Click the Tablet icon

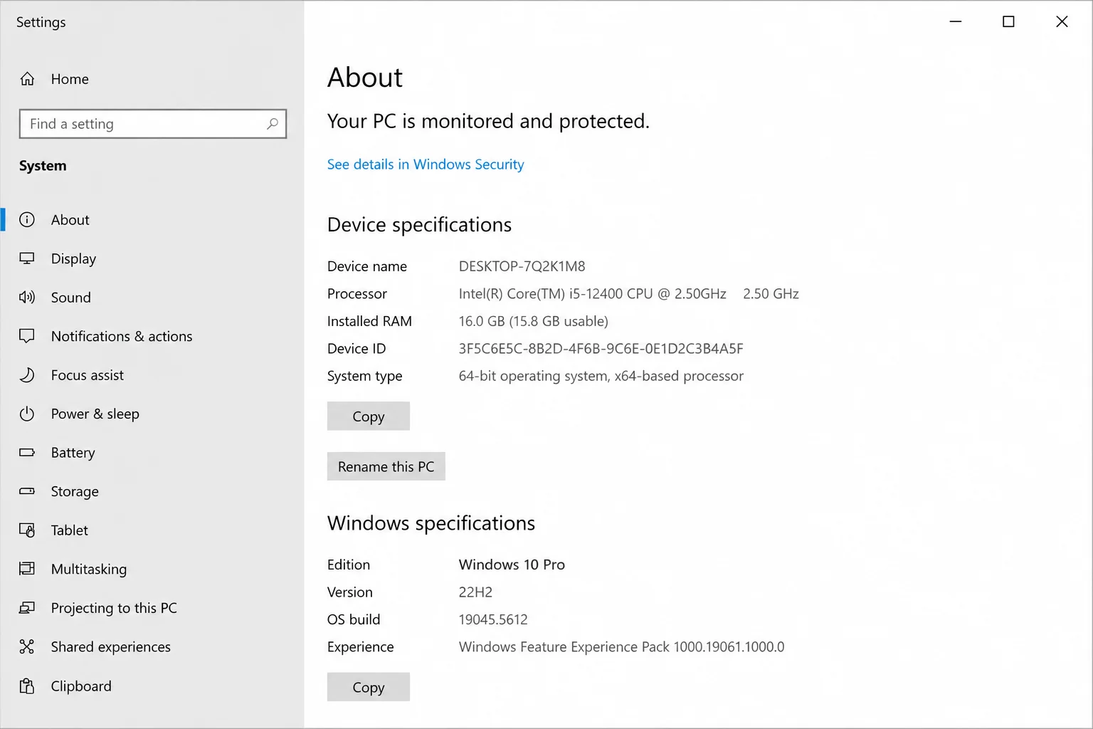point(27,530)
